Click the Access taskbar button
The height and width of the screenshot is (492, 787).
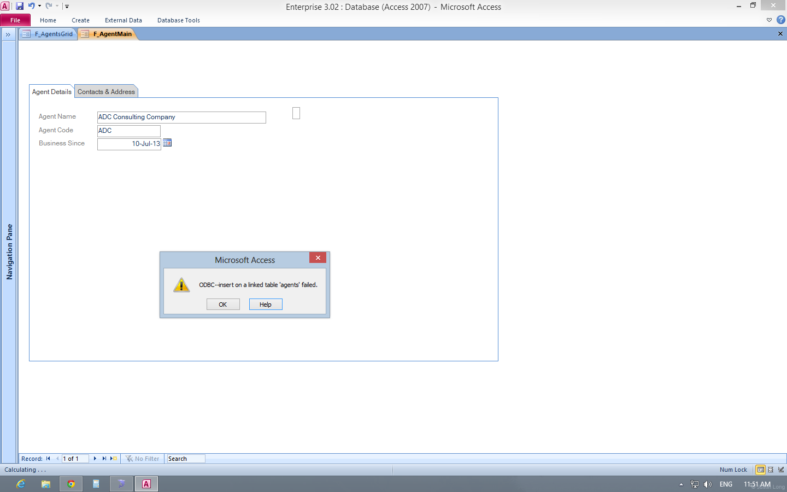pos(146,484)
